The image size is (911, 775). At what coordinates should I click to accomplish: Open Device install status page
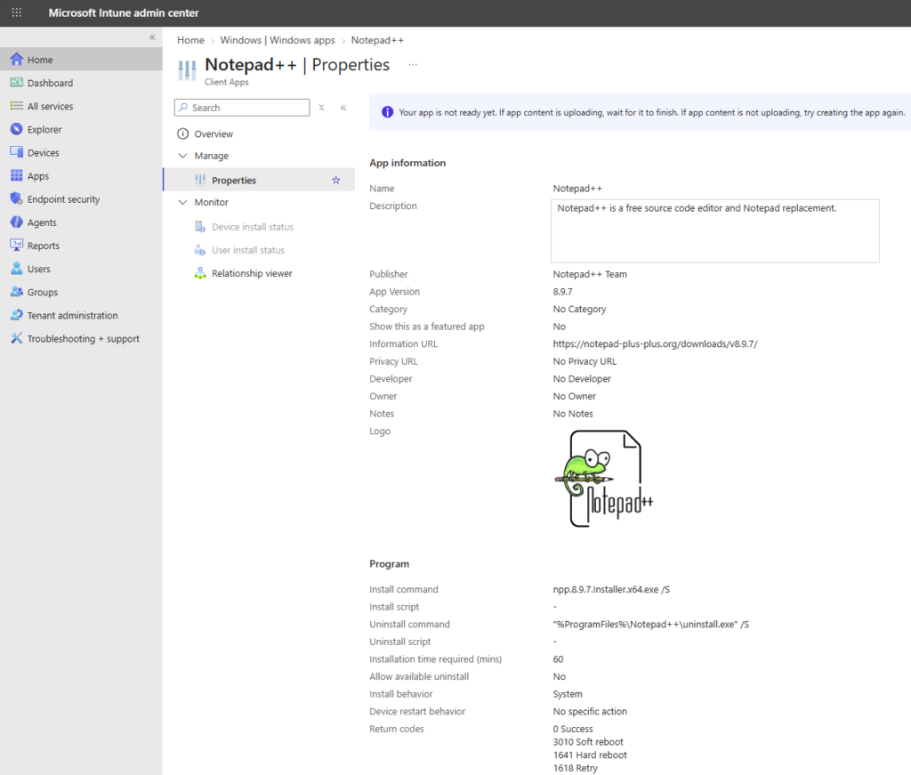tap(252, 227)
